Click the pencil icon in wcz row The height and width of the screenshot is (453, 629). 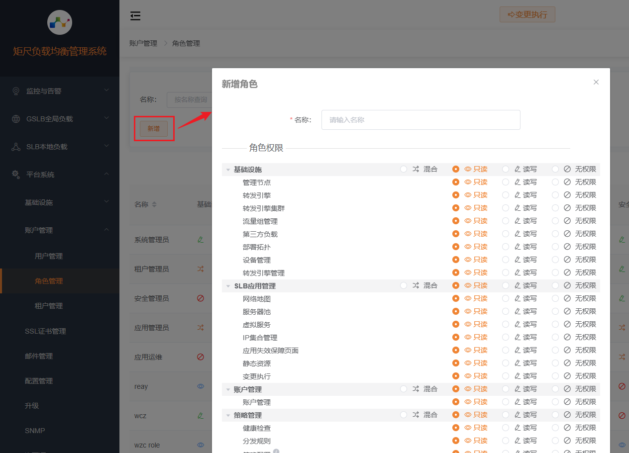tap(201, 415)
